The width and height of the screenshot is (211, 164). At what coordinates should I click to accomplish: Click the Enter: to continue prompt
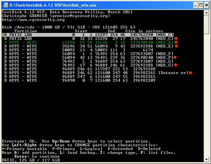(37, 156)
